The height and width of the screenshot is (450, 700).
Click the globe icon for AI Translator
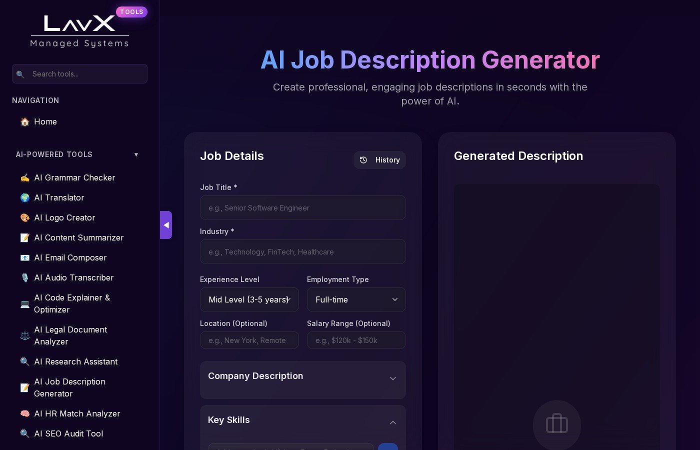(x=24, y=197)
